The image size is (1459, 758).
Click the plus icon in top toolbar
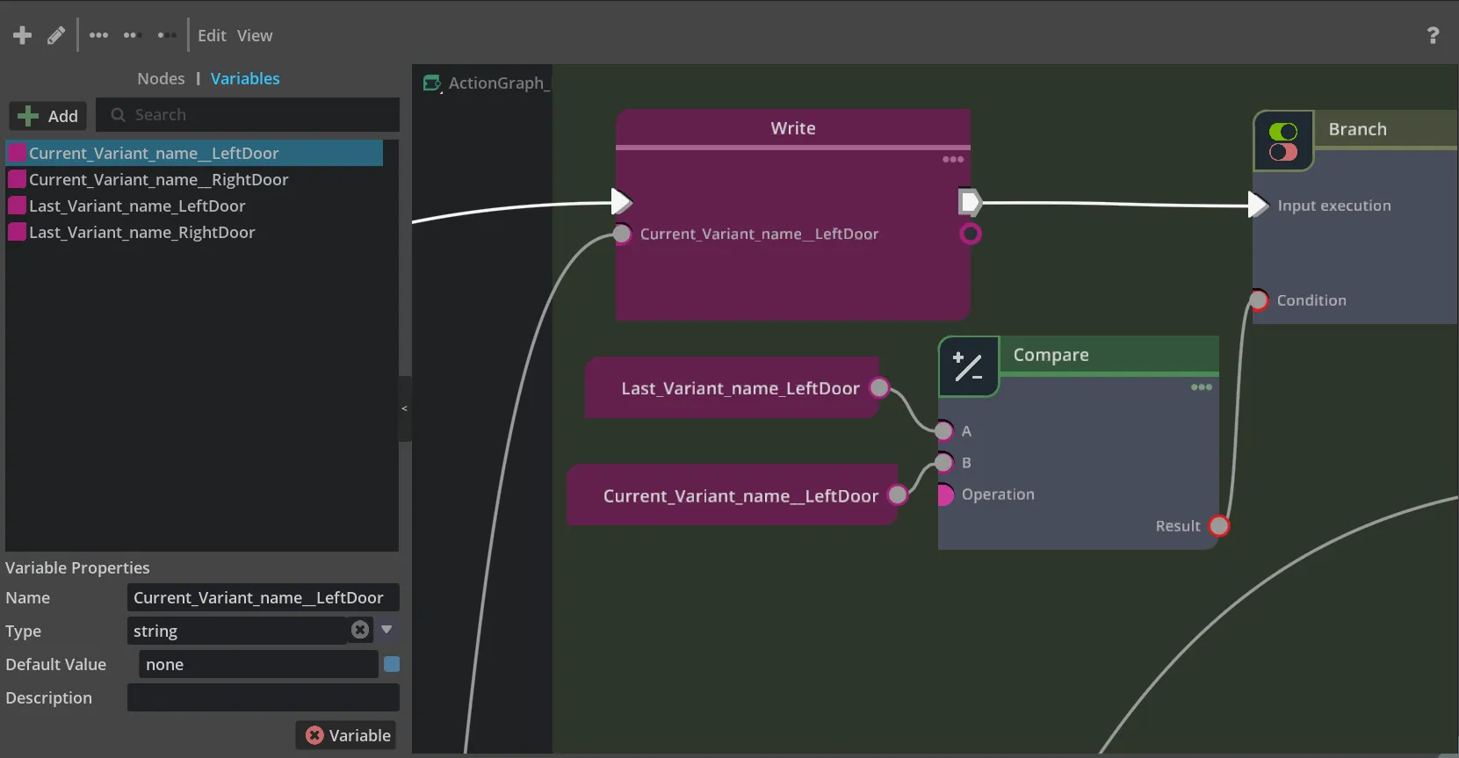(x=23, y=35)
